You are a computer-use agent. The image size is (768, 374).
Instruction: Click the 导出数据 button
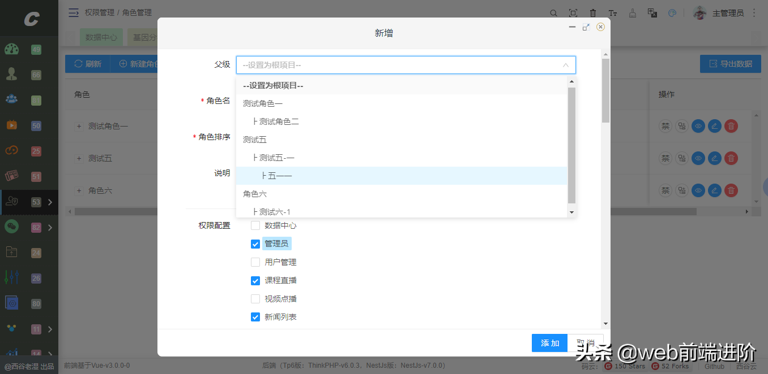pyautogui.click(x=730, y=64)
